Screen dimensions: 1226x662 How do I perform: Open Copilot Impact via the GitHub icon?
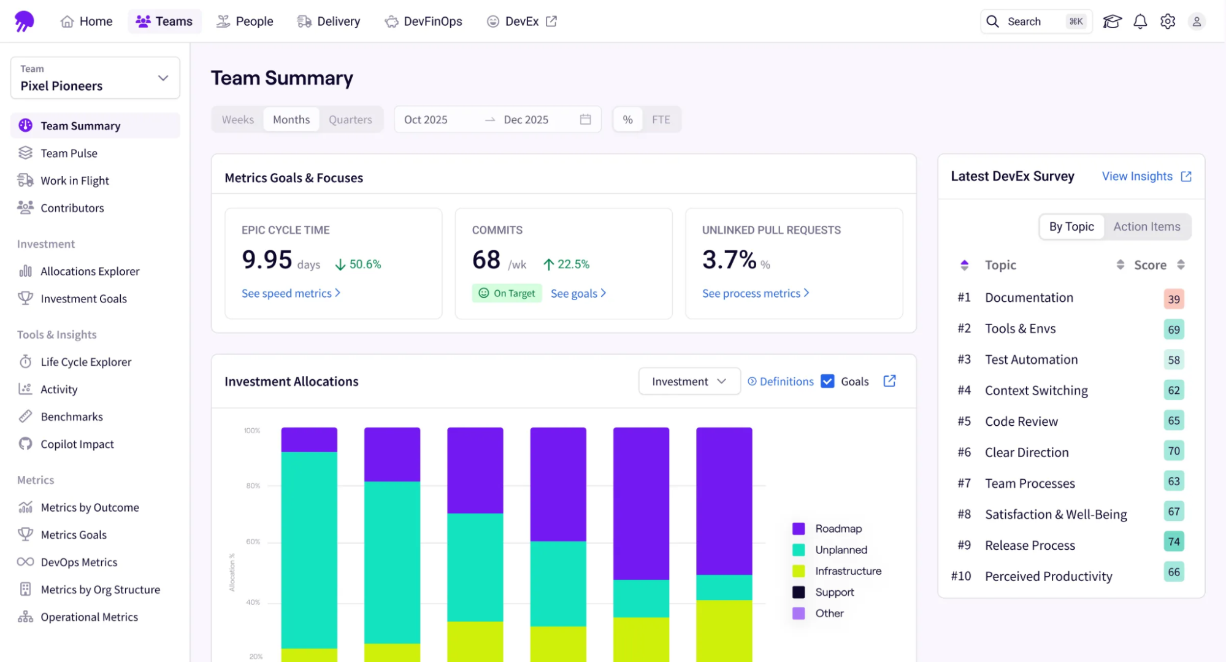[x=77, y=444]
